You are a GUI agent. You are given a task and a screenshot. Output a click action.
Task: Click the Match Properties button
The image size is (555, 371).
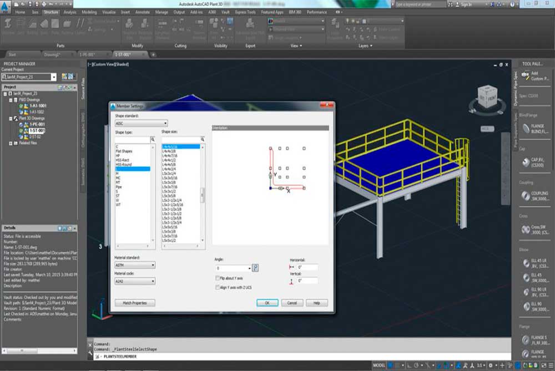click(x=135, y=303)
